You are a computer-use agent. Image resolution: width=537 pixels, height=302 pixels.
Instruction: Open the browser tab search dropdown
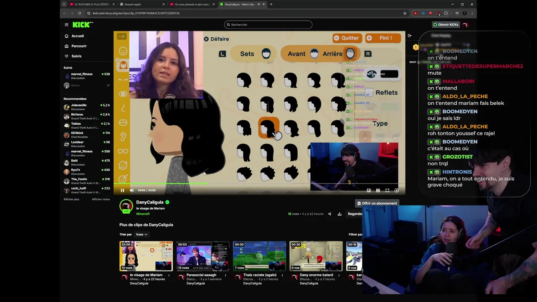[x=64, y=4]
